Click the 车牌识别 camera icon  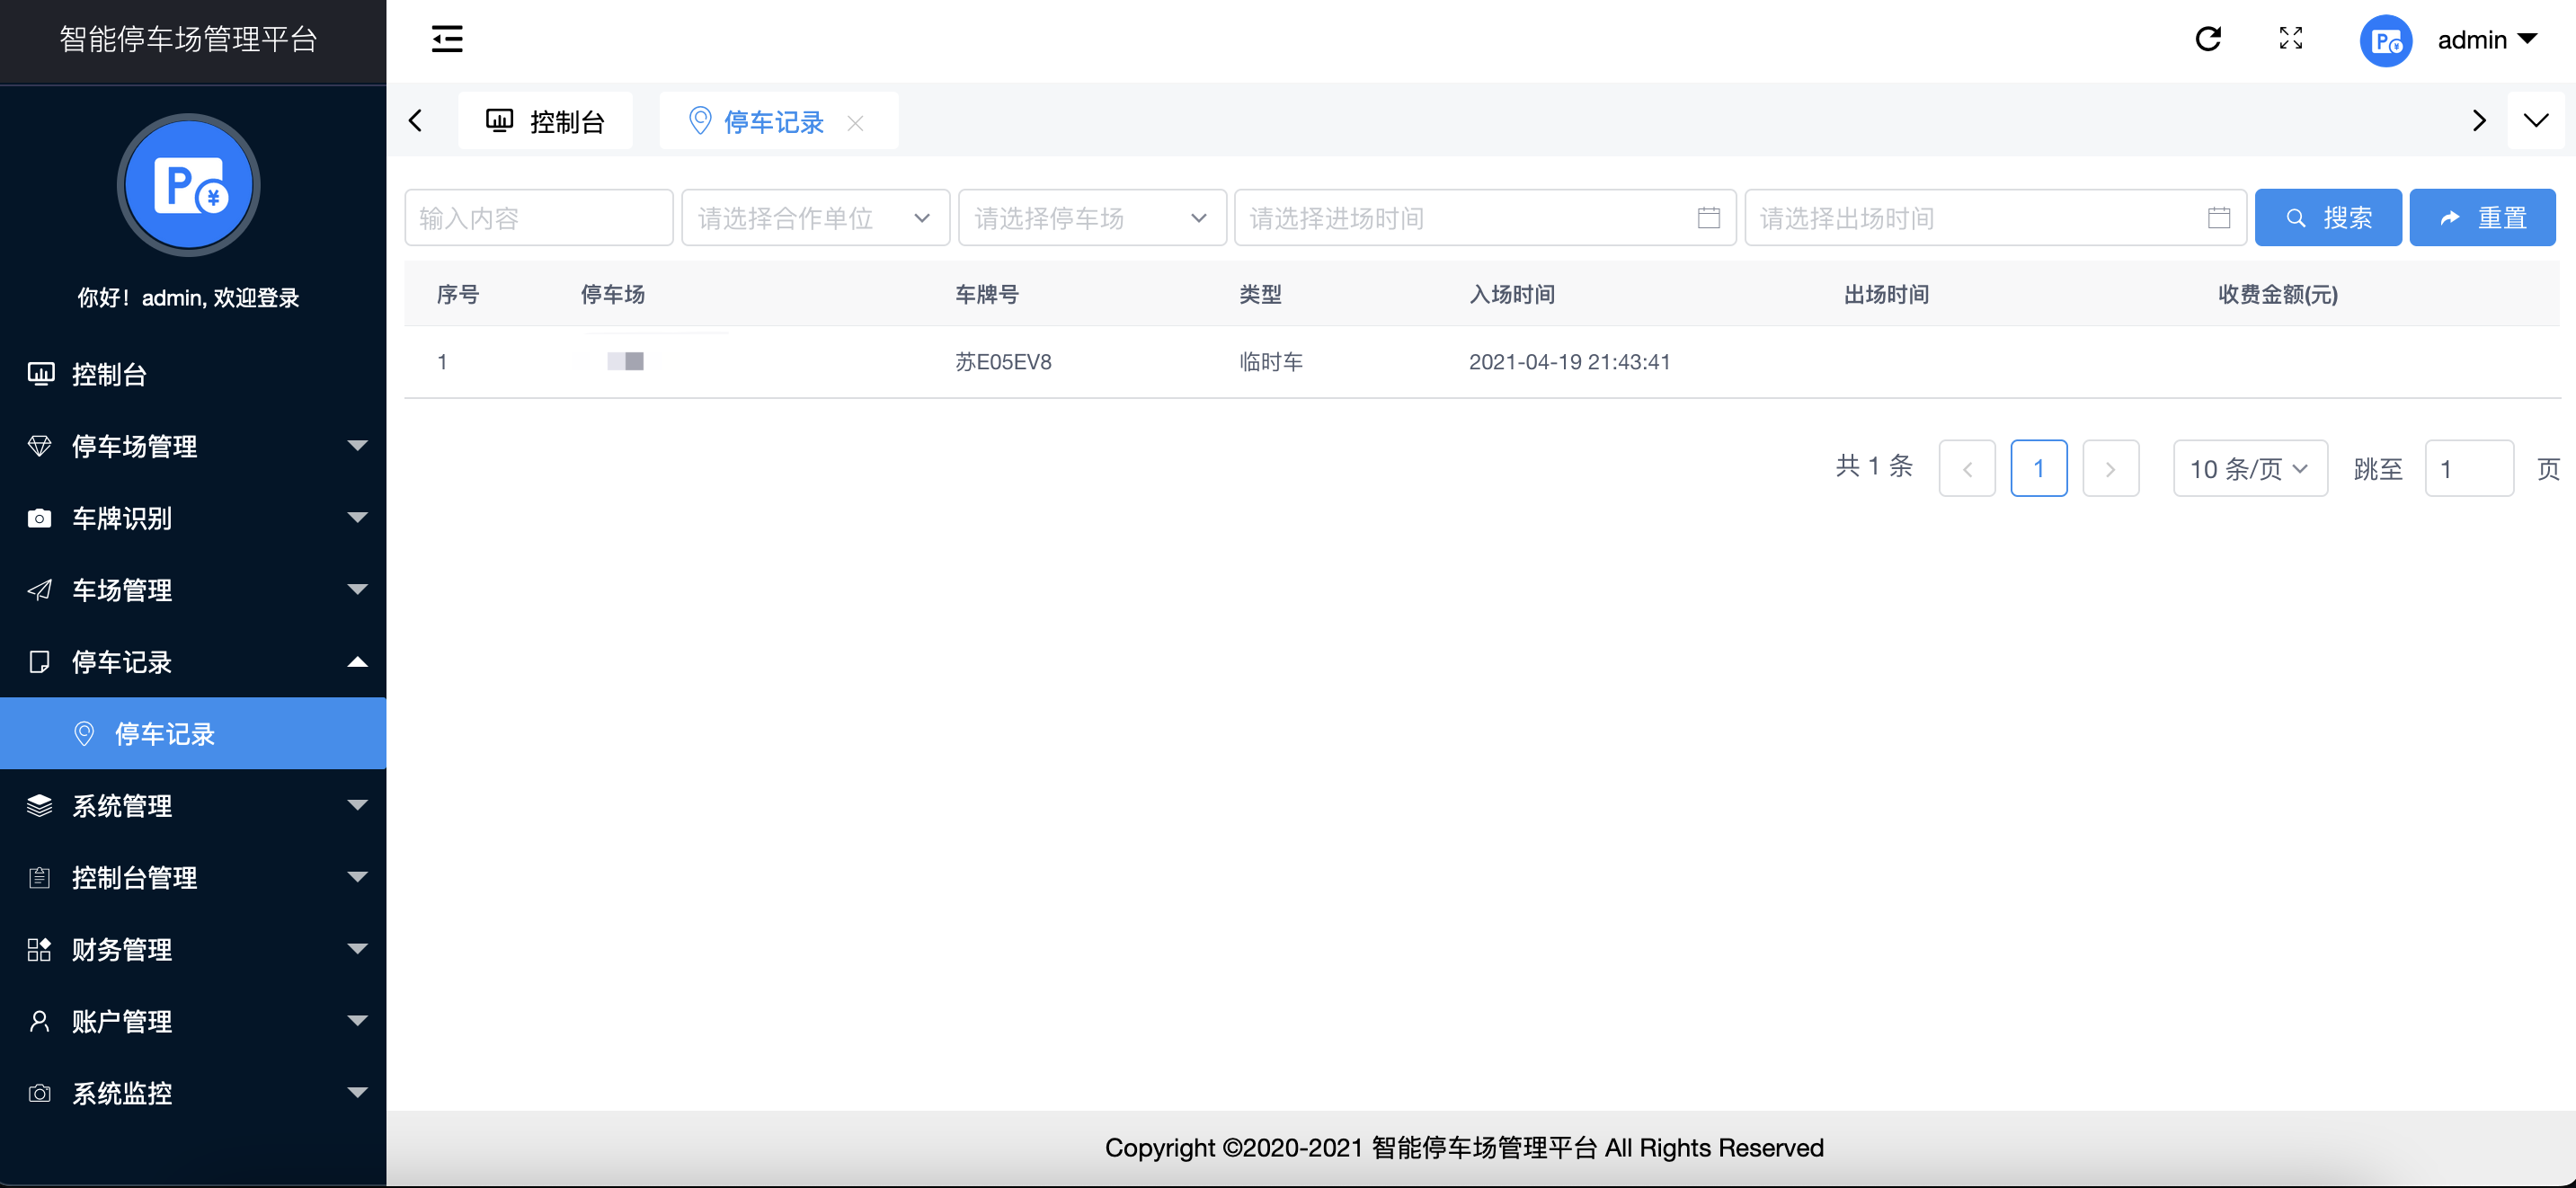[x=40, y=518]
